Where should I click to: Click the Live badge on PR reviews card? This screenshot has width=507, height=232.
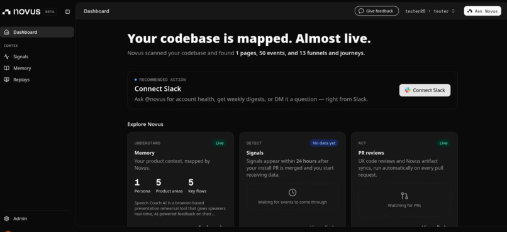click(443, 143)
